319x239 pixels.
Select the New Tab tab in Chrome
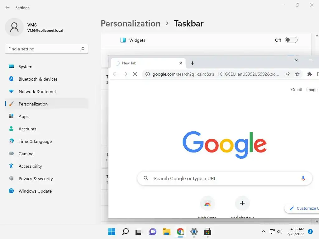tap(148, 63)
